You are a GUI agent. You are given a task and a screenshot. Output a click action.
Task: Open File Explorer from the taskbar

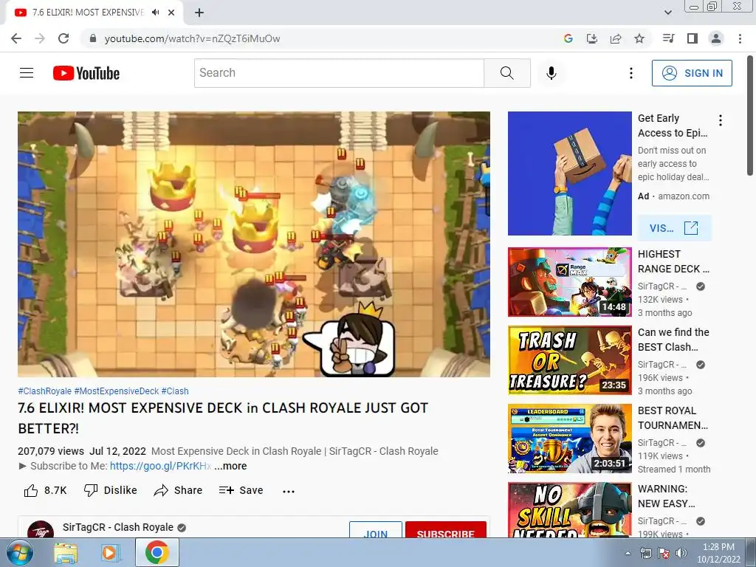tap(65, 553)
